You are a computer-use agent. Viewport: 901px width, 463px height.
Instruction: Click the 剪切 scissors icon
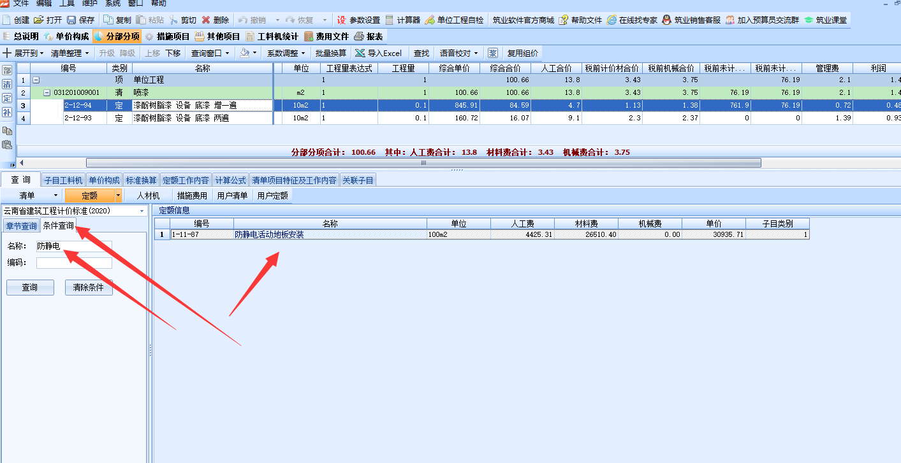[x=173, y=20]
